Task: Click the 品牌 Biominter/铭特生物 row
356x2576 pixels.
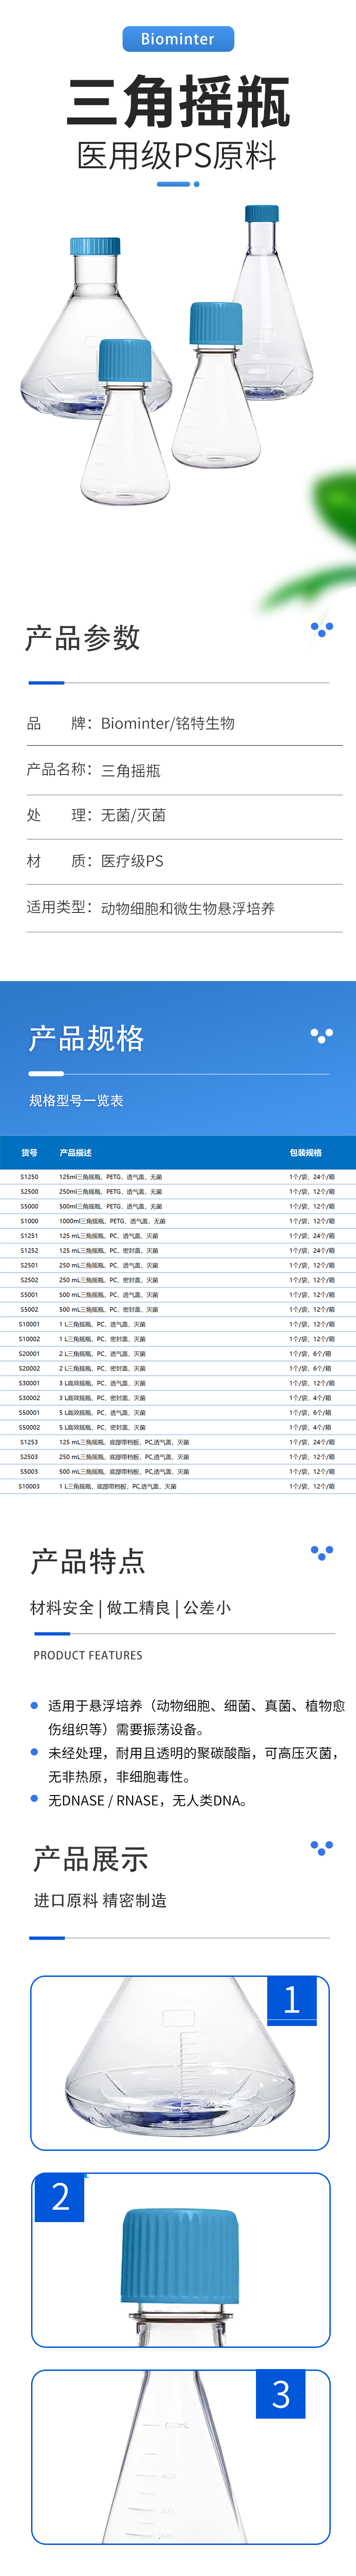Action: pos(178,723)
